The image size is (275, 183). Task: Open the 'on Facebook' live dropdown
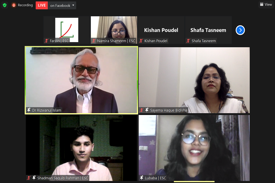point(62,5)
